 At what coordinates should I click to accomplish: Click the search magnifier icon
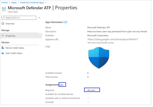point(4,18)
